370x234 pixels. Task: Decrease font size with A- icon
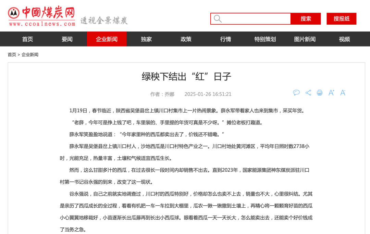(343, 93)
